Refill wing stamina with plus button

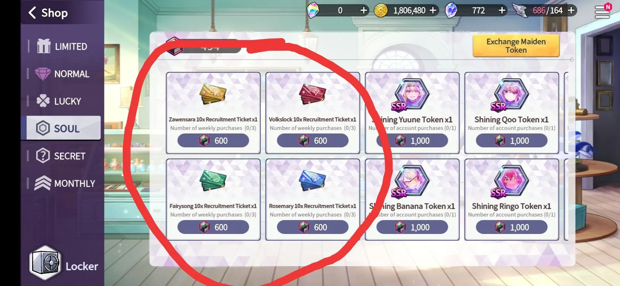click(571, 10)
